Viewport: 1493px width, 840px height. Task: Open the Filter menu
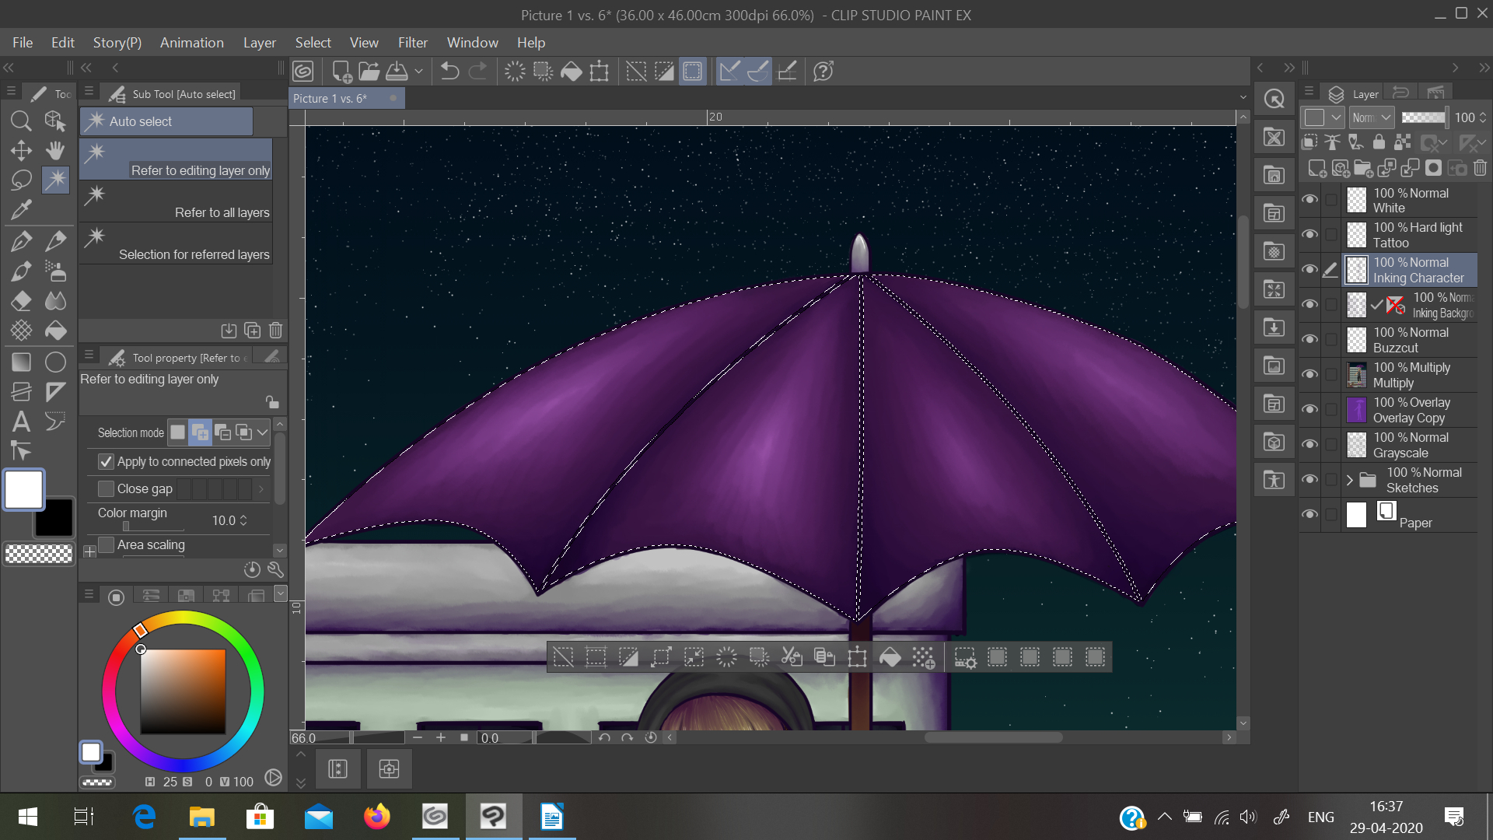[x=412, y=43]
